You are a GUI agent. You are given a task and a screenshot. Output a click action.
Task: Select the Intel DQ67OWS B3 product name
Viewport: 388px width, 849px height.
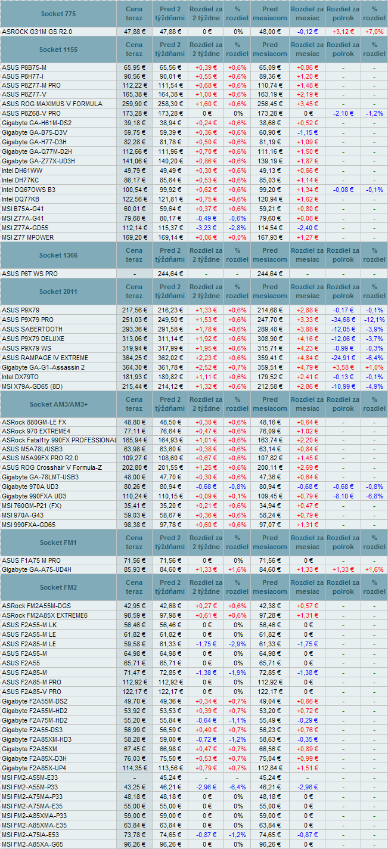pyautogui.click(x=29, y=190)
